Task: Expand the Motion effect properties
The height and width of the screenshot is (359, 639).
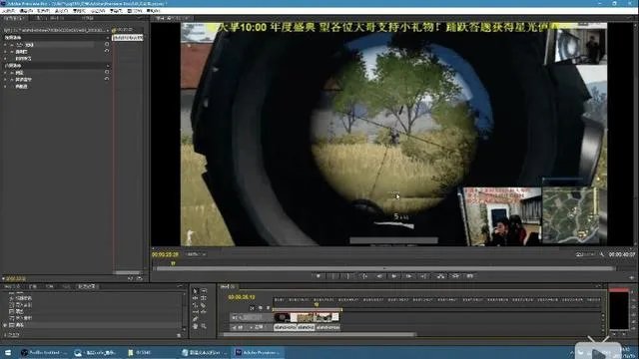Action: pos(5,45)
